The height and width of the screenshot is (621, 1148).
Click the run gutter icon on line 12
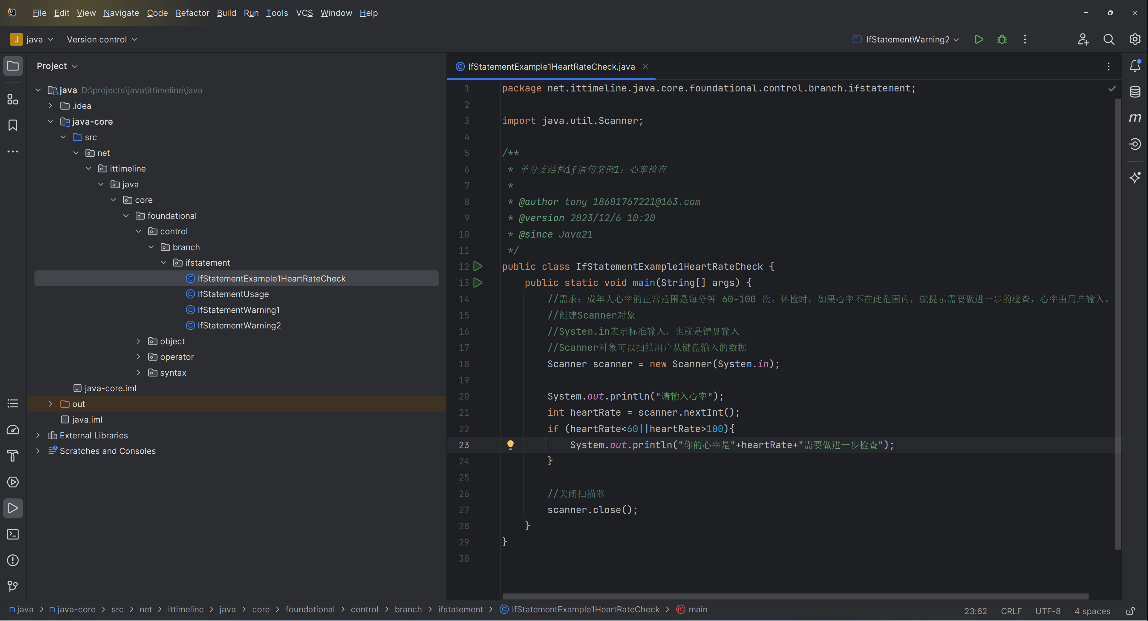(478, 267)
